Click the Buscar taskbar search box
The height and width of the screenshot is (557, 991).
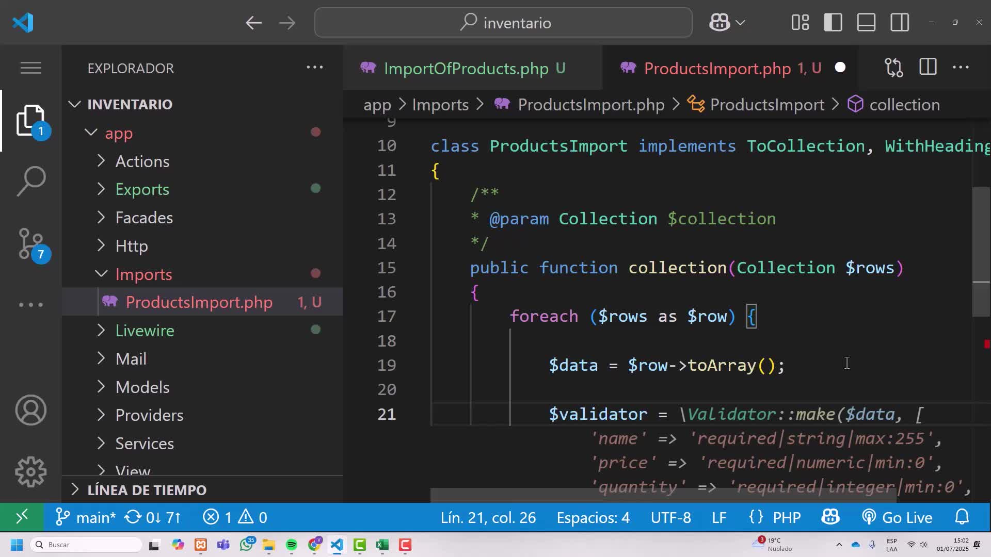click(86, 545)
